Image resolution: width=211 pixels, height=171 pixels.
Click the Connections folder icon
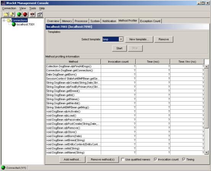click(9, 20)
